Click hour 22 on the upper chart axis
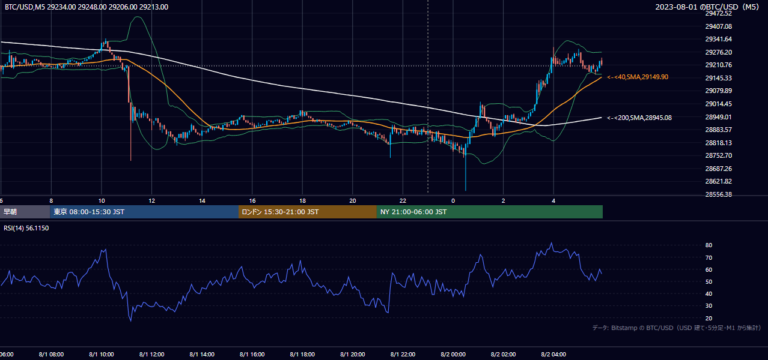Image resolution: width=768 pixels, height=360 pixels. tap(403, 200)
